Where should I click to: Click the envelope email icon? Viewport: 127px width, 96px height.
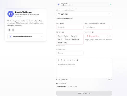pos(13,30)
